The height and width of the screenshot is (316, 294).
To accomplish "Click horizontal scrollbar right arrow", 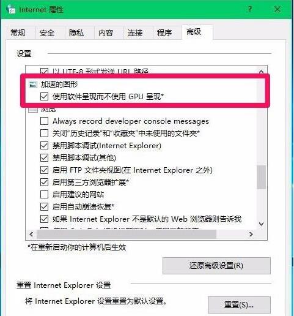I will [251, 234].
